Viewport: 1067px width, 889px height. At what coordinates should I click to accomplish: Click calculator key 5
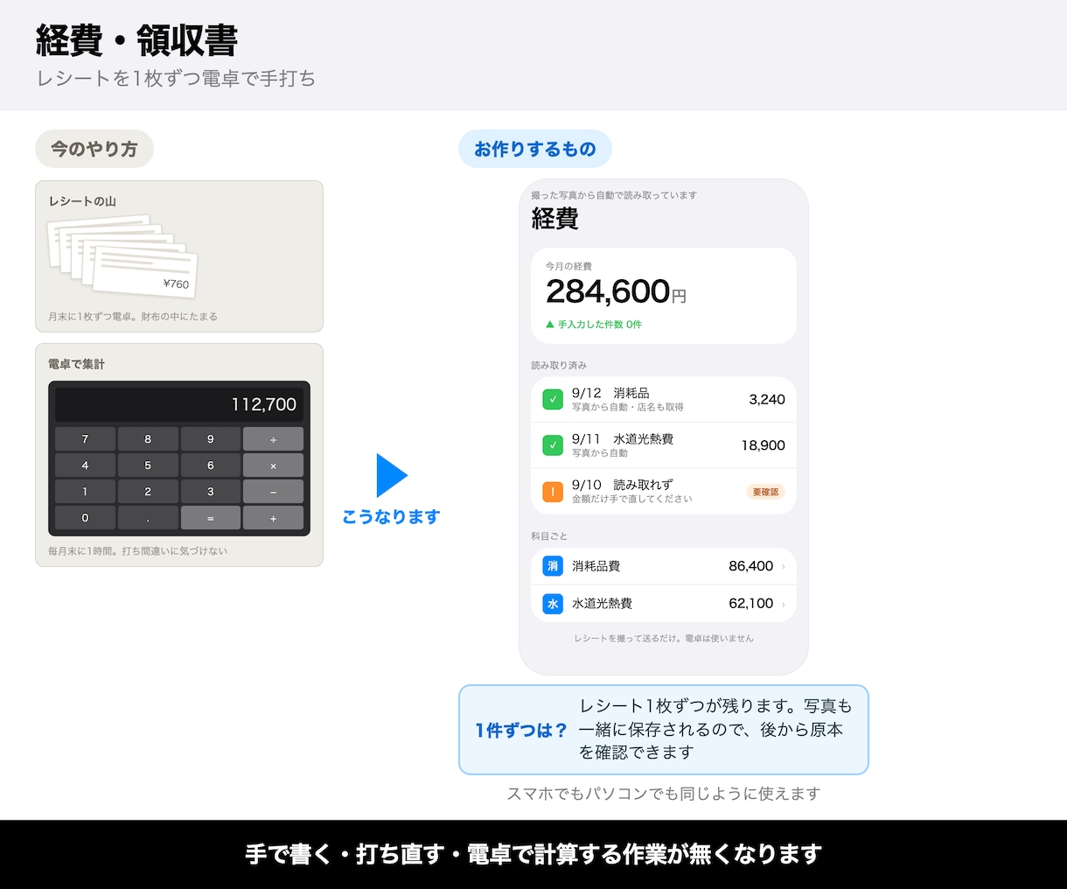(148, 465)
